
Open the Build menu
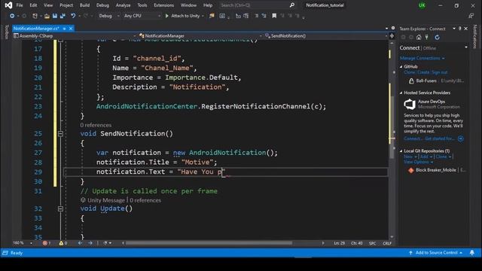coord(84,5)
